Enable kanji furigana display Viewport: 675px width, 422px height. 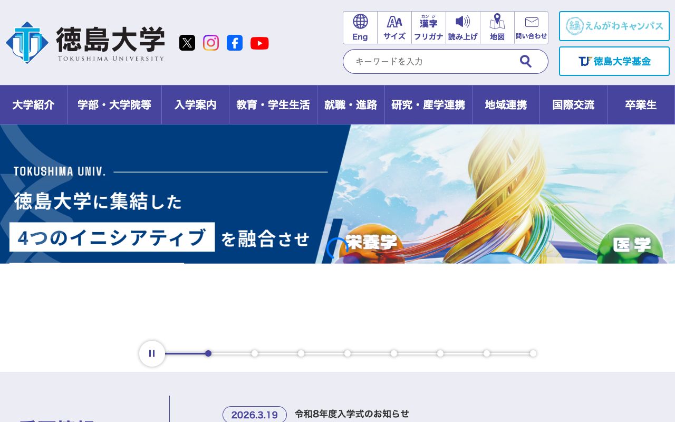point(428,27)
